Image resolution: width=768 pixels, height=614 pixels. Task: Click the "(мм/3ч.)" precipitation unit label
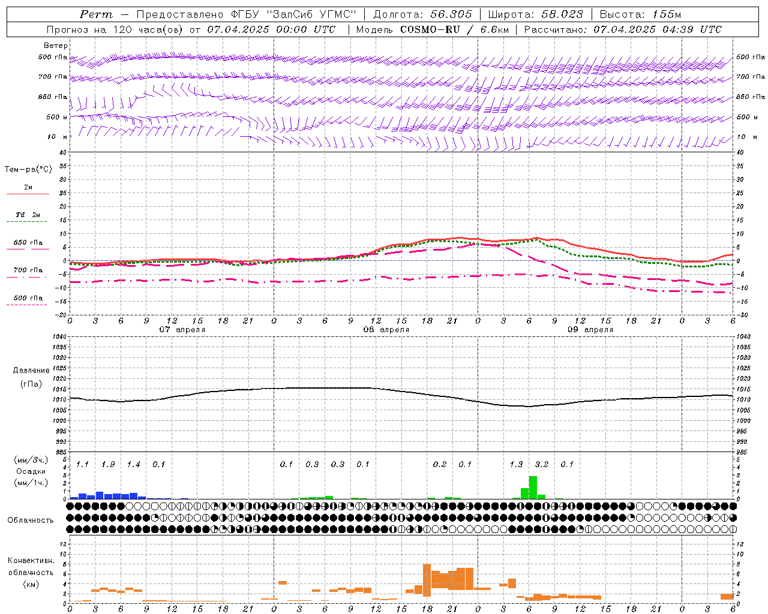[31, 460]
